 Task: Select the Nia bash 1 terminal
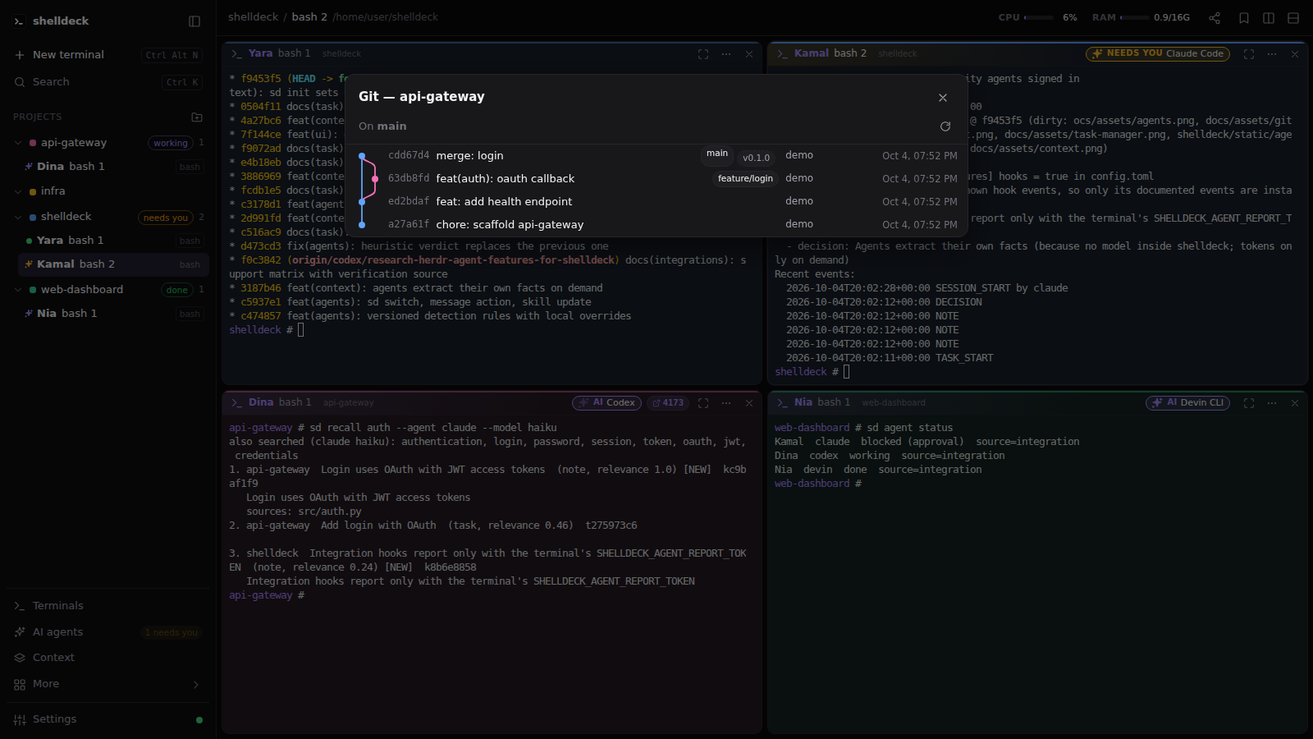pos(113,314)
